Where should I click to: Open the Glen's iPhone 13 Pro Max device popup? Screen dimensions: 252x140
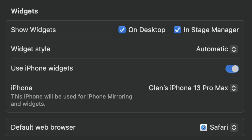188,88
